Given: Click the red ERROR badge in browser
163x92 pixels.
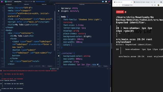Looking at the screenshot, I should tap(120, 12).
